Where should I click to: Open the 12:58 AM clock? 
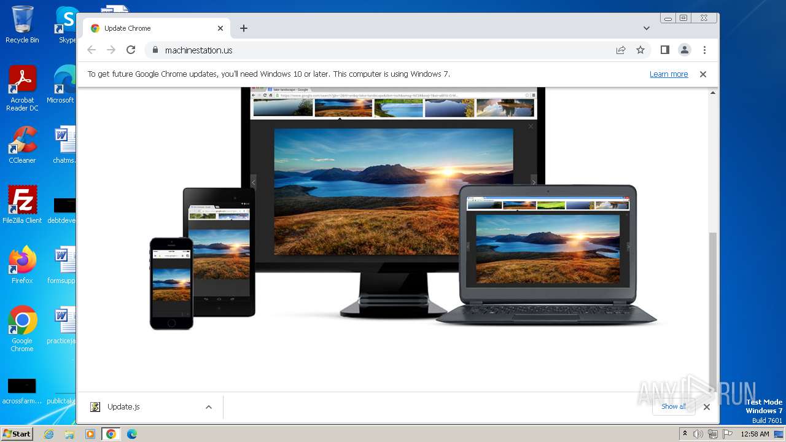(x=755, y=434)
